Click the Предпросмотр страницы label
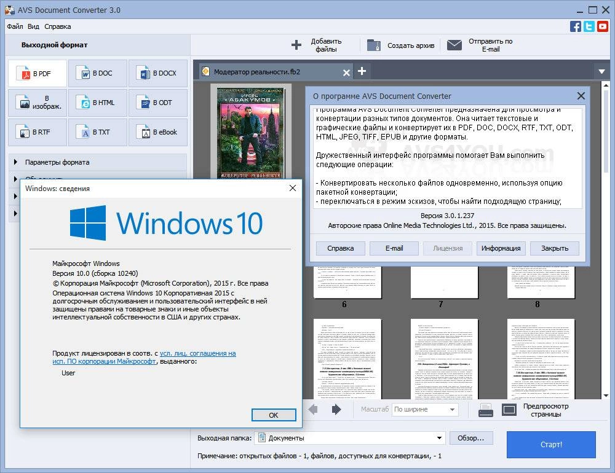The image size is (615, 473). (546, 410)
